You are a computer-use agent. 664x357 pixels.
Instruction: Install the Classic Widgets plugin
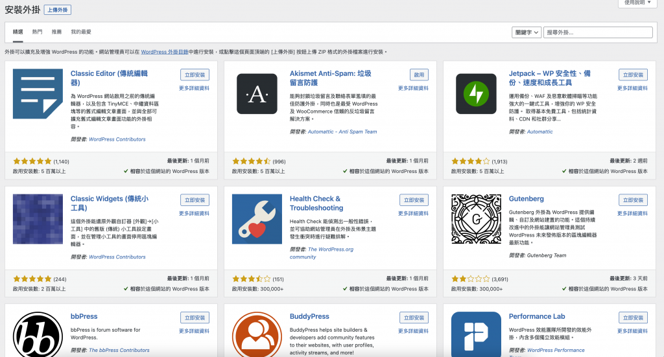tap(195, 200)
